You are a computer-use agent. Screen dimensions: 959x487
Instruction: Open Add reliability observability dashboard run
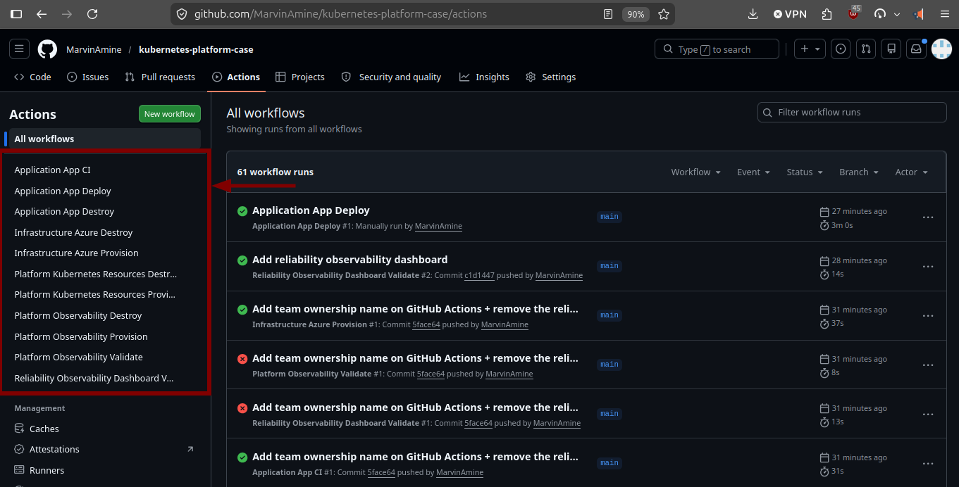tap(350, 260)
